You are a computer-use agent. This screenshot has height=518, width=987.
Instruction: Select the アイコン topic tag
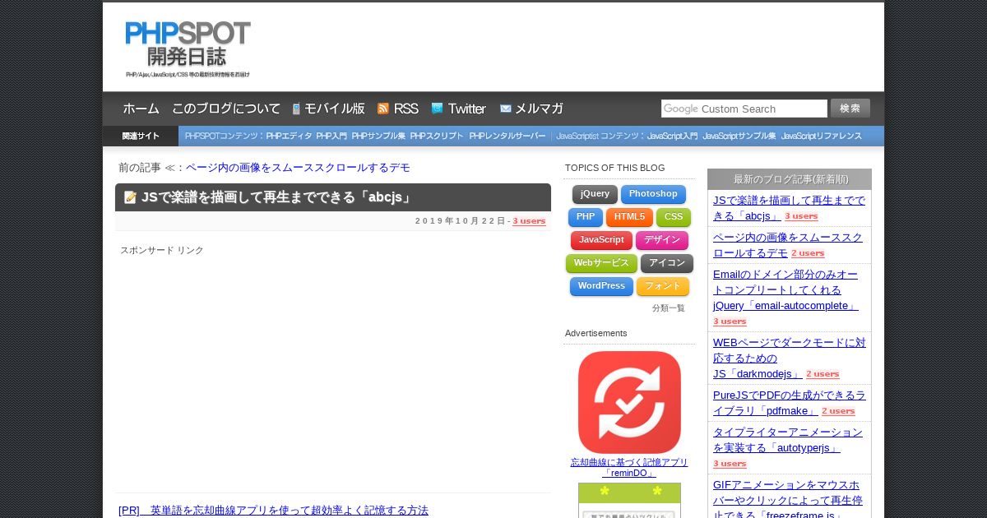667,263
